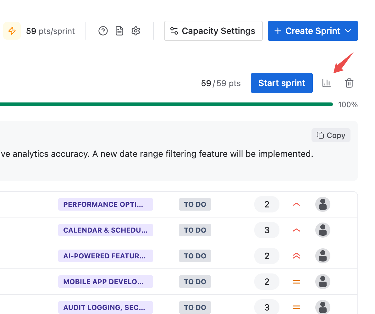375x314 pixels.
Task: Copy the sprint summary text
Action: pos(331,135)
